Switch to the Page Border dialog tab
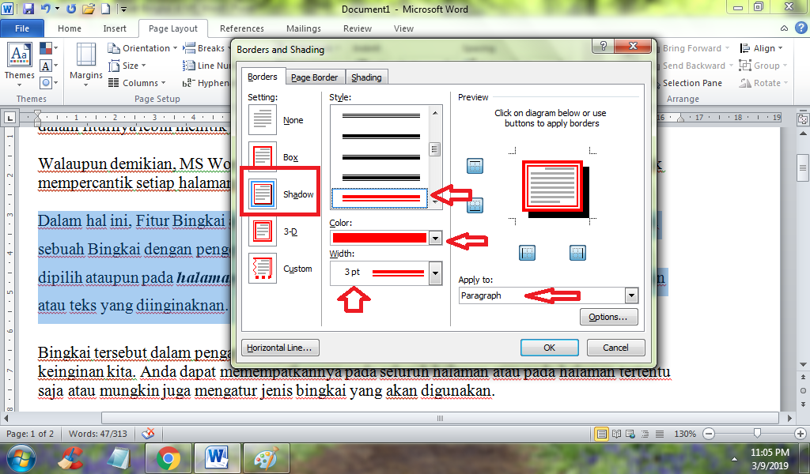 click(314, 77)
